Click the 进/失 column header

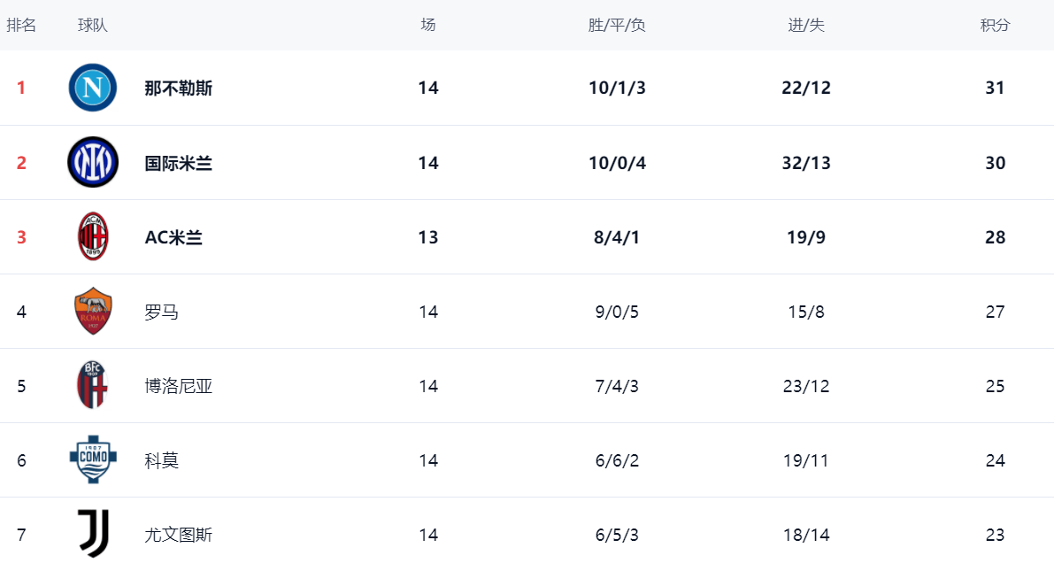pyautogui.click(x=806, y=26)
